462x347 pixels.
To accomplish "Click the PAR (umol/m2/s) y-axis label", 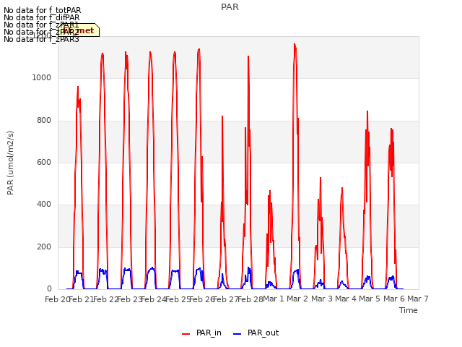I will click(10, 163).
